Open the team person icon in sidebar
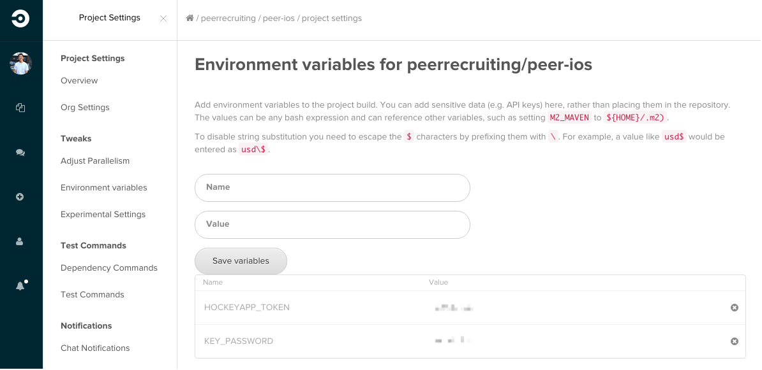Screen dimensions: 762x370 [x=20, y=242]
